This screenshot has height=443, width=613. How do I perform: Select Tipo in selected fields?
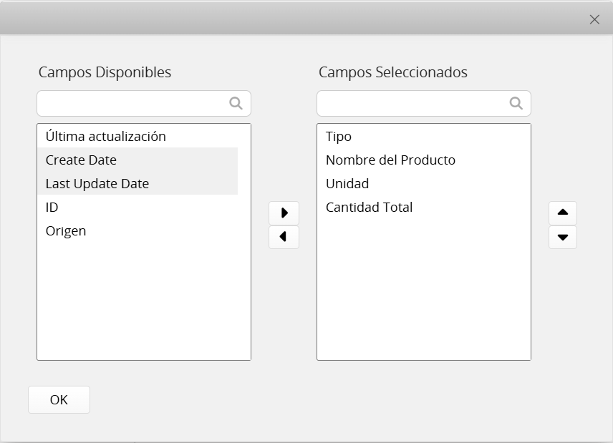pos(424,137)
